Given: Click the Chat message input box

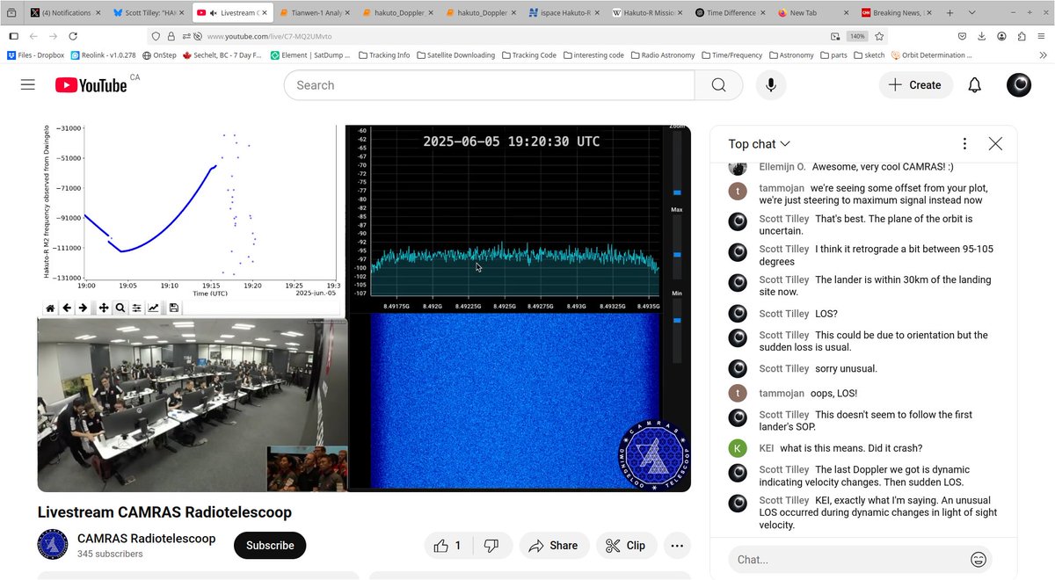Looking at the screenshot, I should pos(848,559).
